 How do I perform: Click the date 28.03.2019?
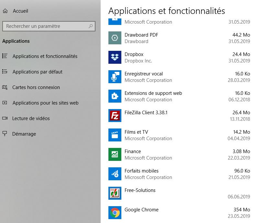click(x=239, y=80)
